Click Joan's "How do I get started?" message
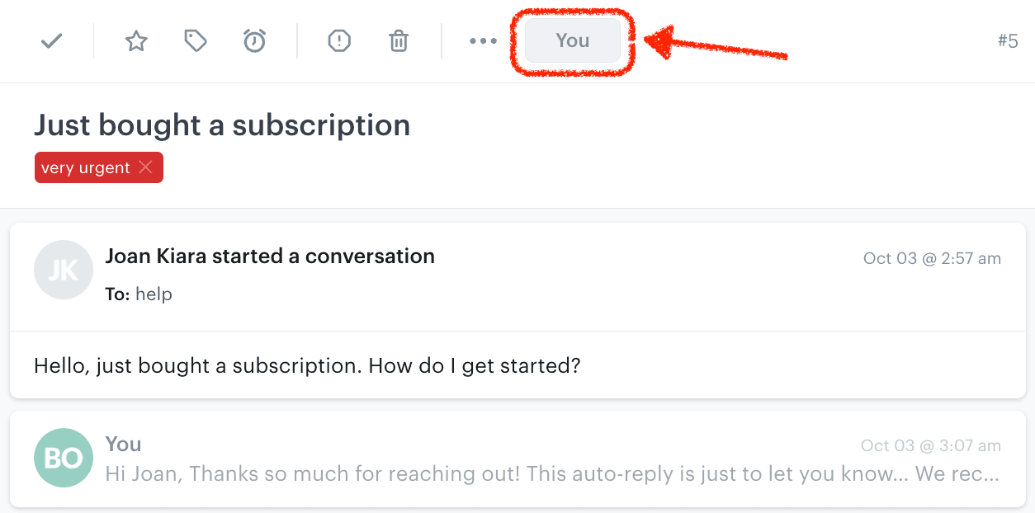This screenshot has width=1035, height=513. click(306, 365)
